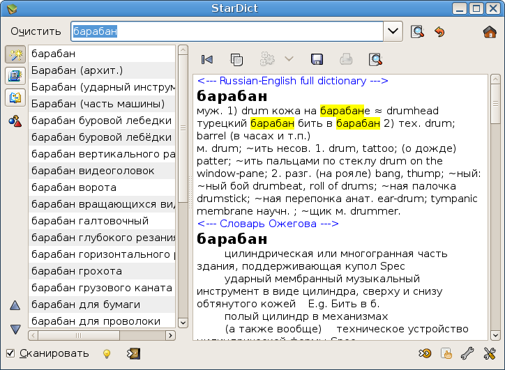Click the manage dictionaries tools icon
The image size is (505, 370).
(490, 353)
